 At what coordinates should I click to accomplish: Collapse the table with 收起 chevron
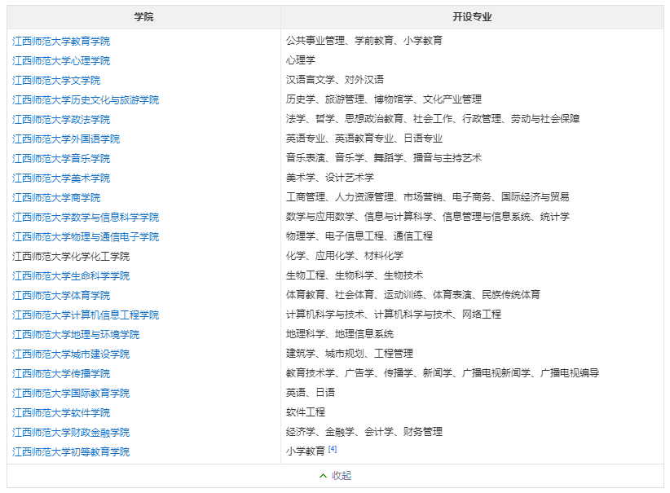pyautogui.click(x=336, y=476)
